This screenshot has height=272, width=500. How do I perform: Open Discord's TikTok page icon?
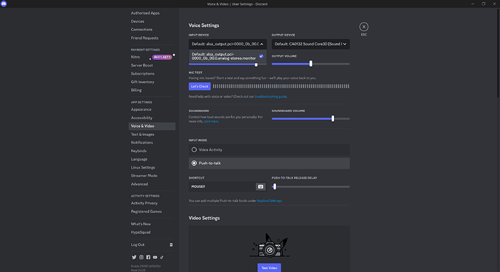(162, 257)
